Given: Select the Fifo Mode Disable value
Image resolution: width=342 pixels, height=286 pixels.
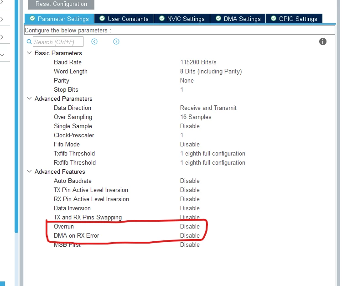Looking at the screenshot, I should [190, 145].
